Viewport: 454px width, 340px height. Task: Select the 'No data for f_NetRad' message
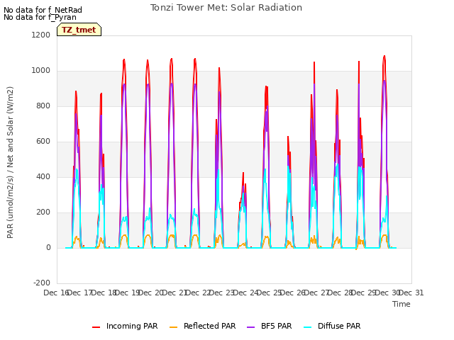click(43, 10)
